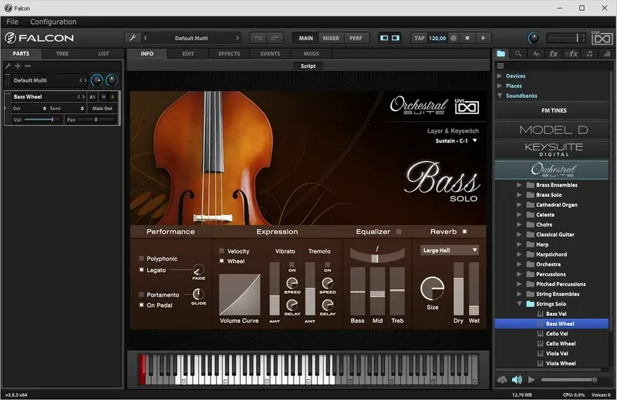This screenshot has width=617, height=400.
Task: Click the wrench icon in Parts panel
Action: (x=8, y=66)
